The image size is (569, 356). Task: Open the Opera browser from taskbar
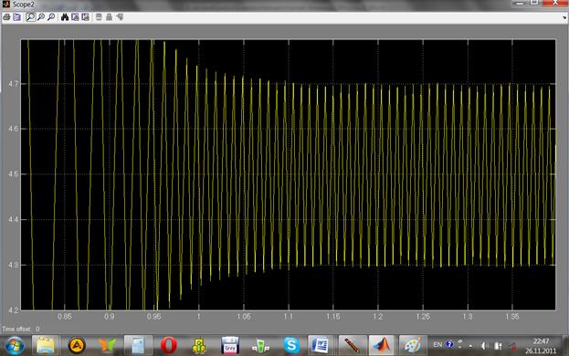tap(169, 345)
